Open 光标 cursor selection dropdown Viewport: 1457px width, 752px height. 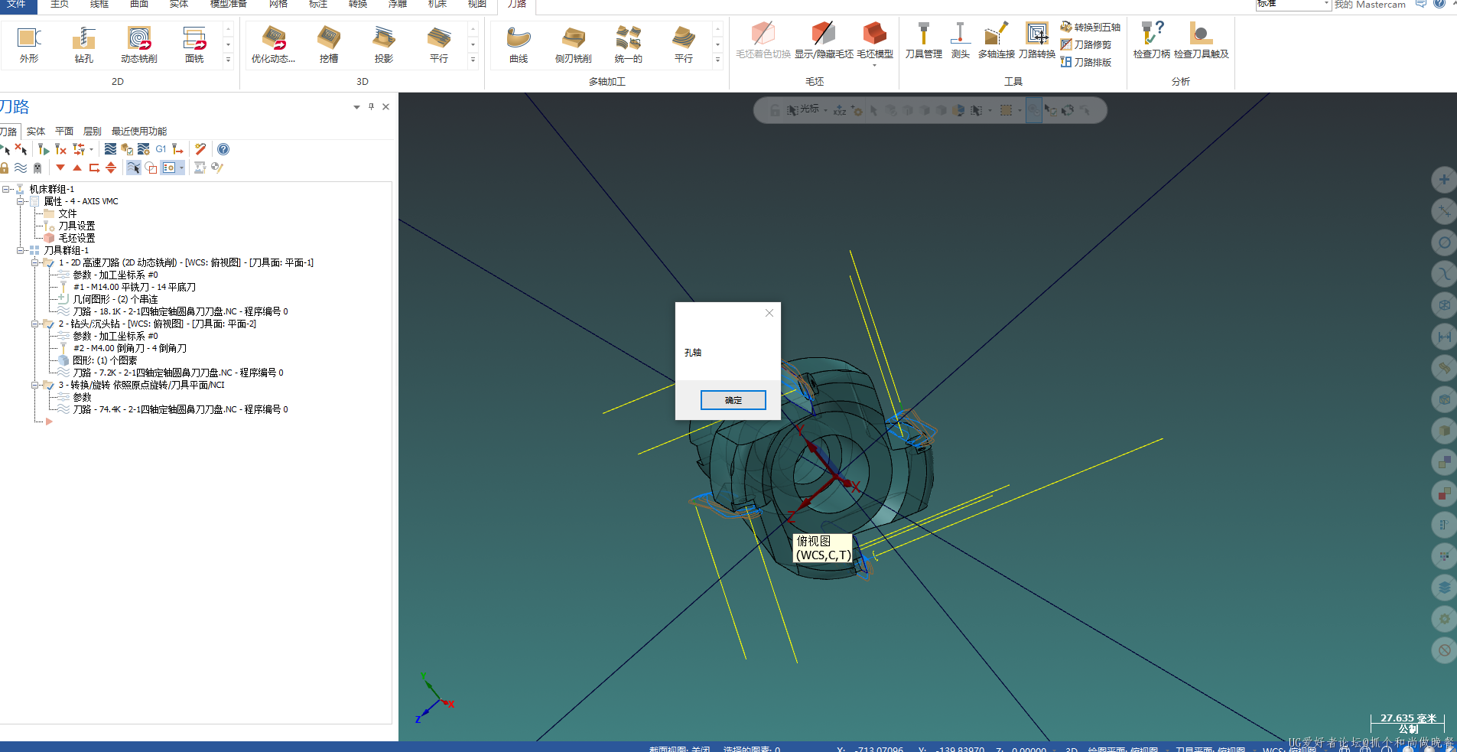[x=825, y=110]
